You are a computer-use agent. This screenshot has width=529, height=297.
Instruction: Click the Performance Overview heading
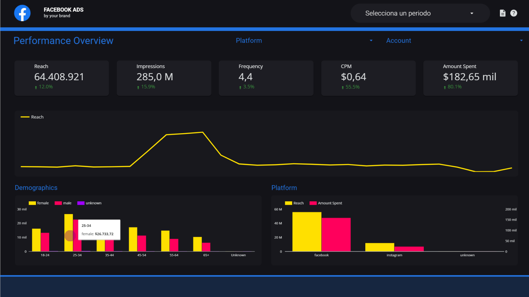(x=63, y=41)
